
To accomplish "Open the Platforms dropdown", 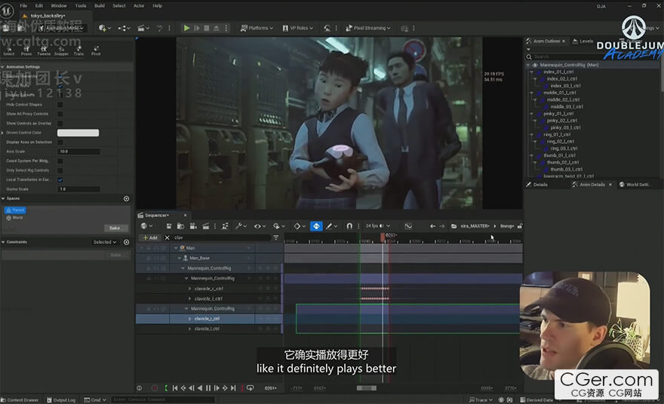I will click(x=259, y=28).
